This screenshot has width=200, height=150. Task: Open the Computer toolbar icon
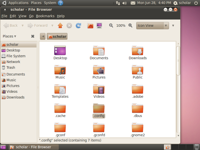pyautogui.click(x=99, y=25)
